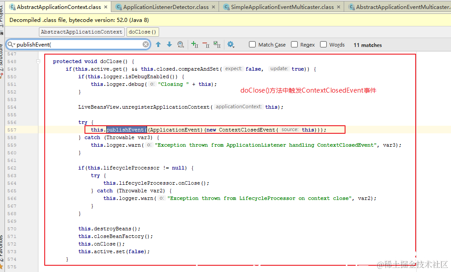Click this.lifecycleProcessor.onClose(); line
Viewport: 451px width, 272px height.
tap(156, 183)
